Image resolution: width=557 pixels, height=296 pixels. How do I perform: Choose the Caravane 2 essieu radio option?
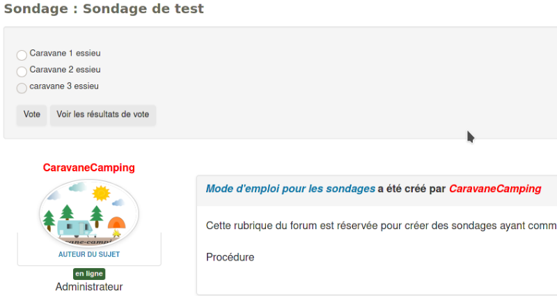(22, 72)
